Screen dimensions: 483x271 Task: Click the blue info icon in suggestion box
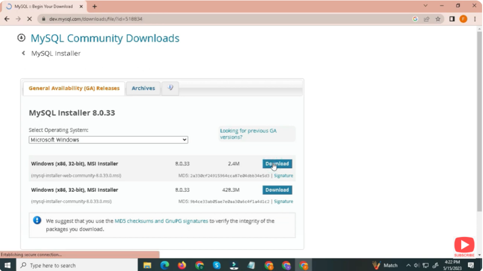tap(37, 220)
